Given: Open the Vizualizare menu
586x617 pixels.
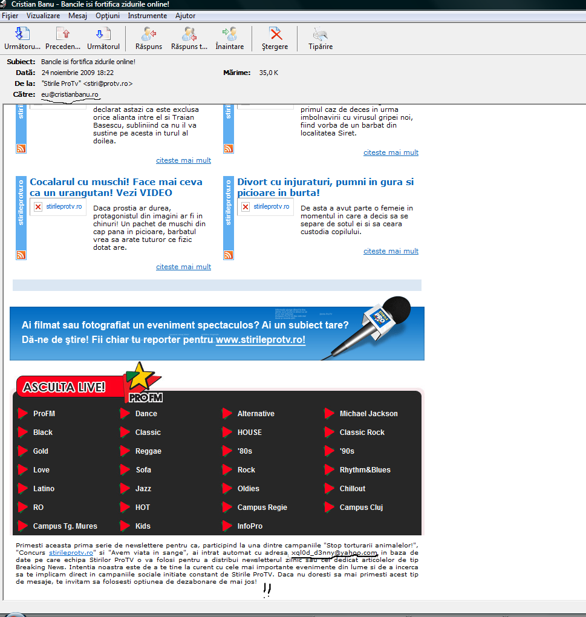Looking at the screenshot, I should [x=44, y=16].
